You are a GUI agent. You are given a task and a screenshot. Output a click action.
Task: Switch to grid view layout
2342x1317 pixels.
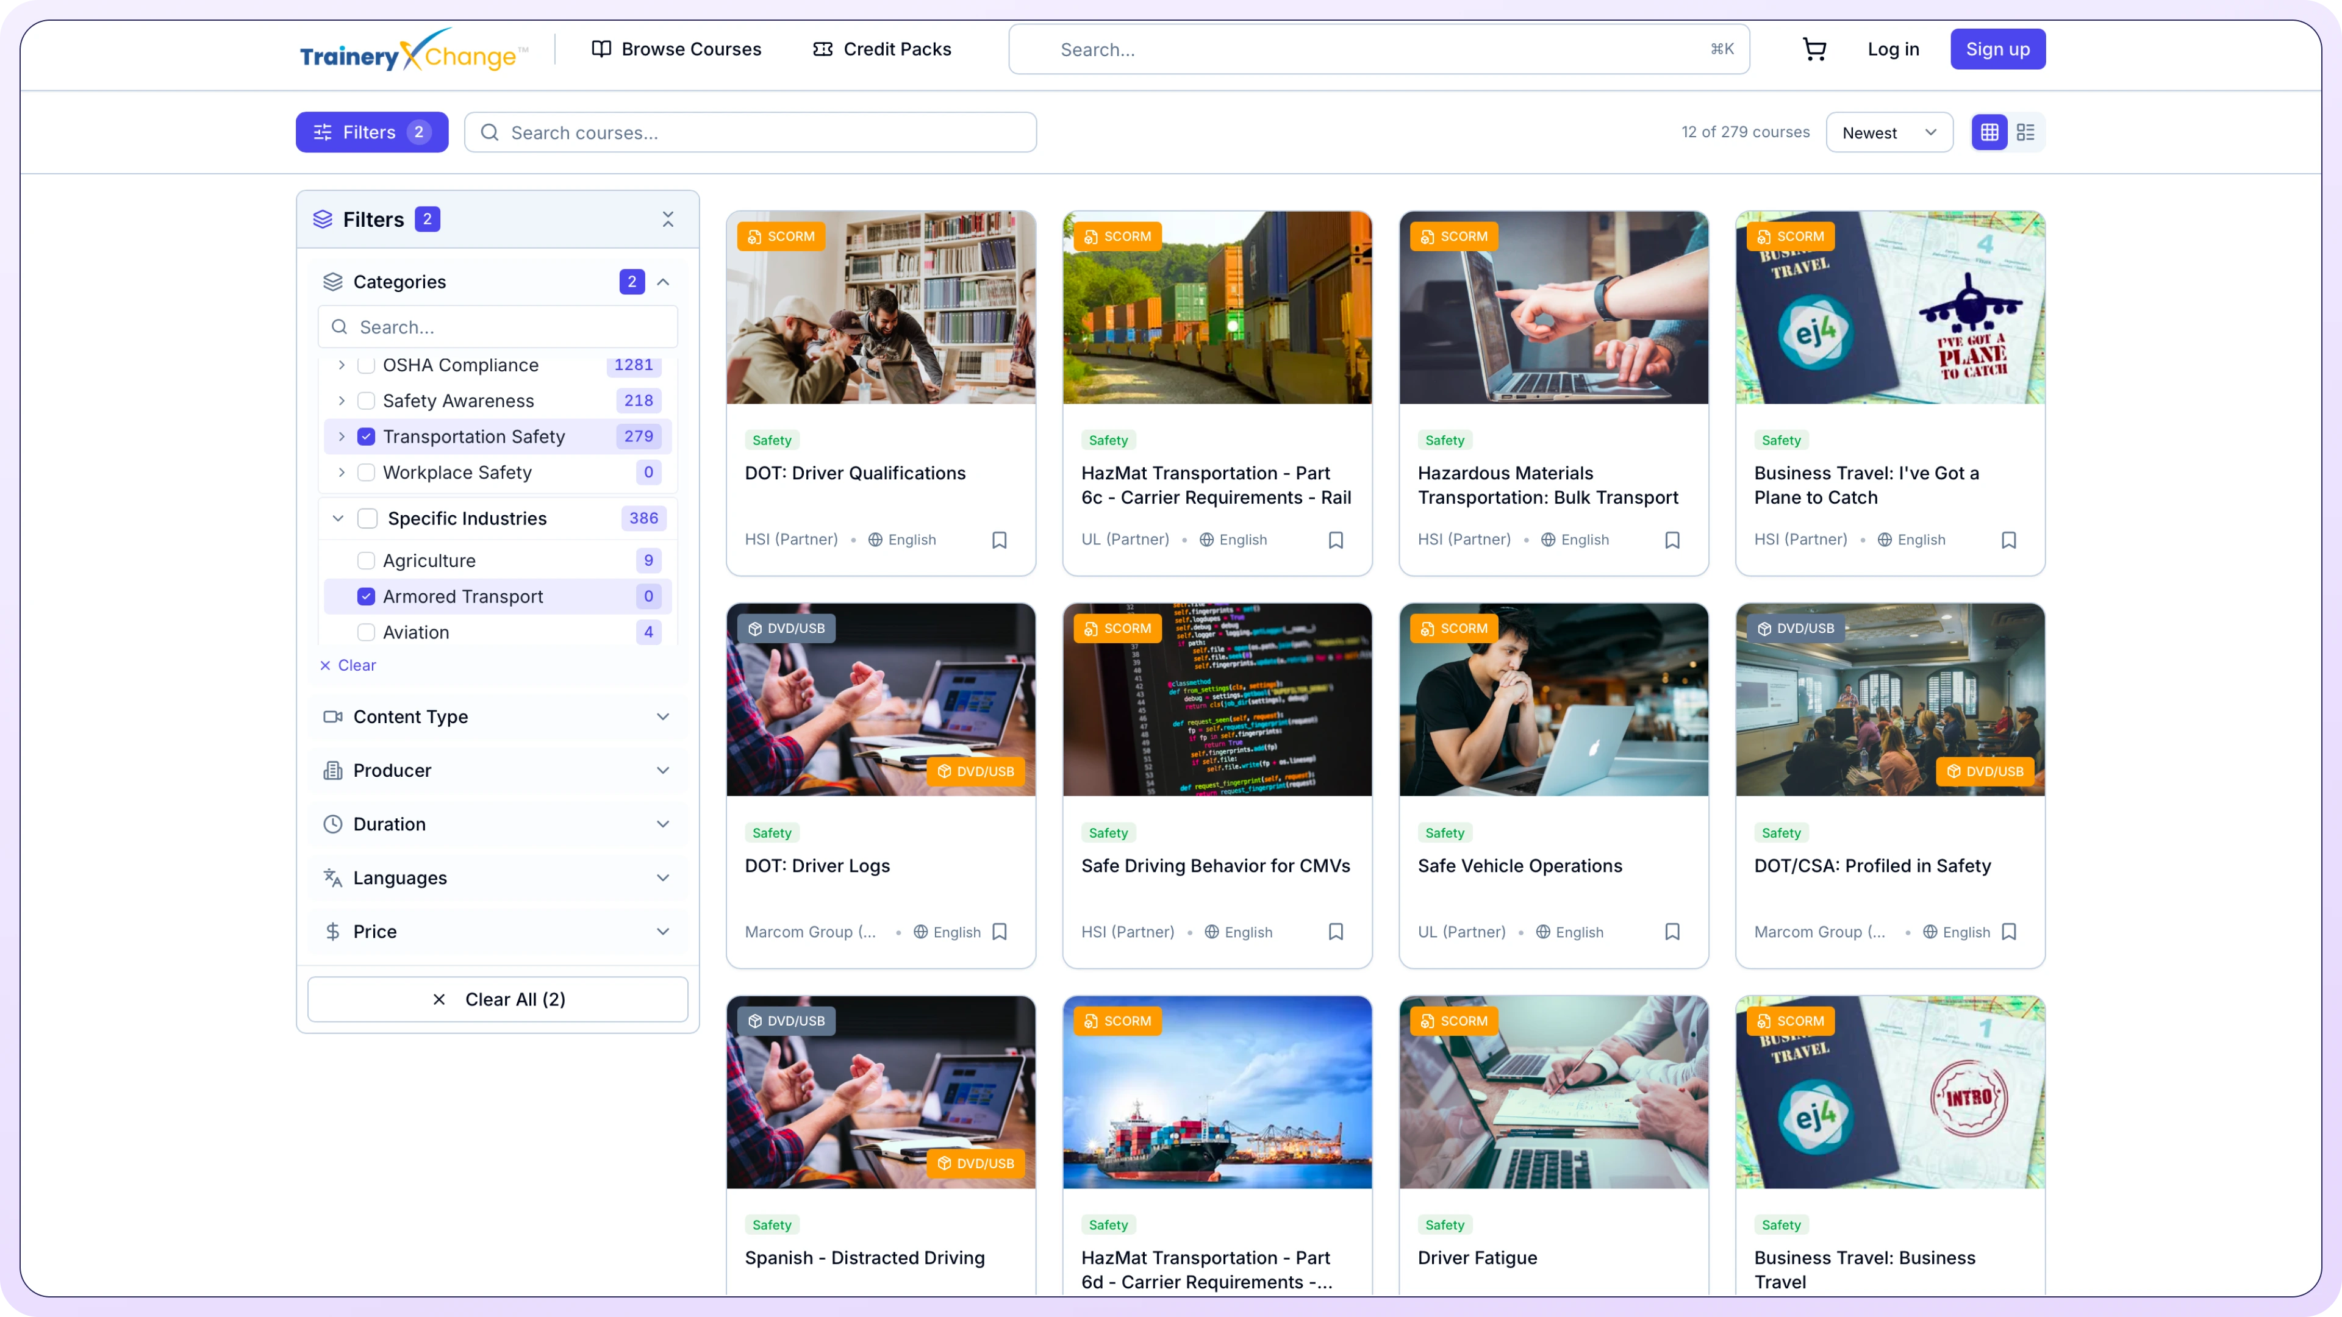coord(1989,133)
